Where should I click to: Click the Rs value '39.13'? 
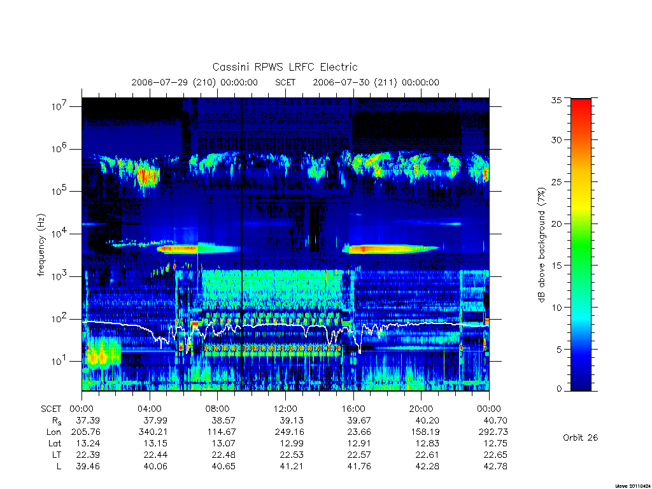pos(292,420)
